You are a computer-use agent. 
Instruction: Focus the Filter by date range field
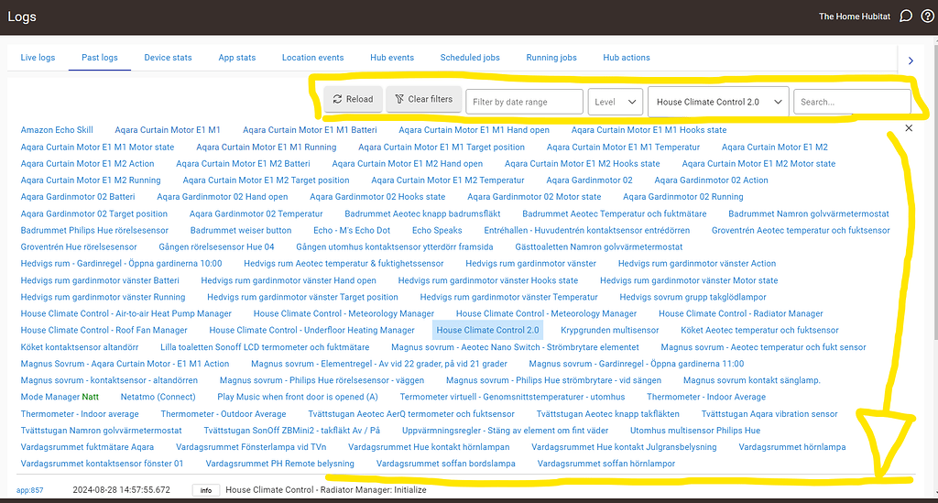point(524,102)
